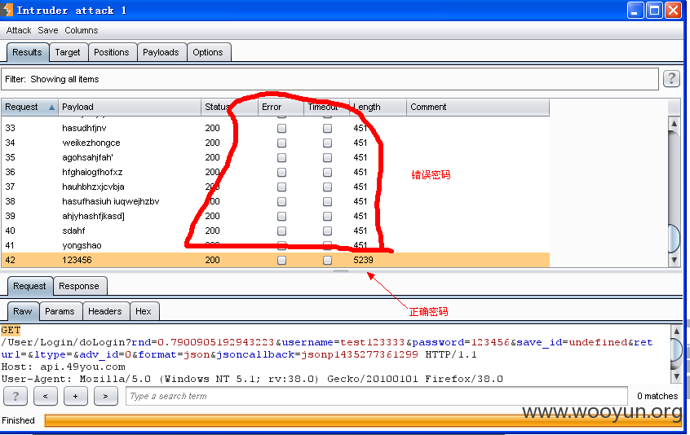Image resolution: width=690 pixels, height=435 pixels.
Task: Switch to the Payloads tab
Action: [161, 52]
